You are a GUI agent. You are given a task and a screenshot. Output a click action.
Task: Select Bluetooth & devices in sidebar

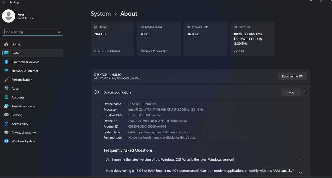pos(33,62)
